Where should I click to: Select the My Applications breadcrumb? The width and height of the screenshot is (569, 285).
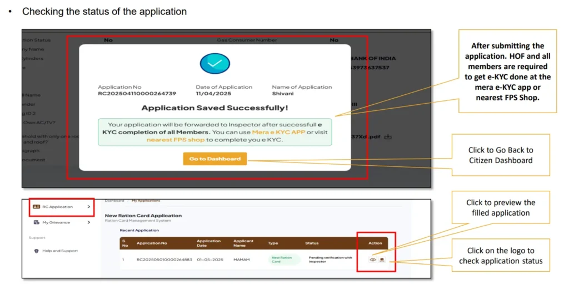(146, 201)
